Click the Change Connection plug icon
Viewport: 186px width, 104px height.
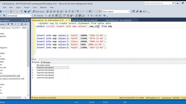coord(4,16)
